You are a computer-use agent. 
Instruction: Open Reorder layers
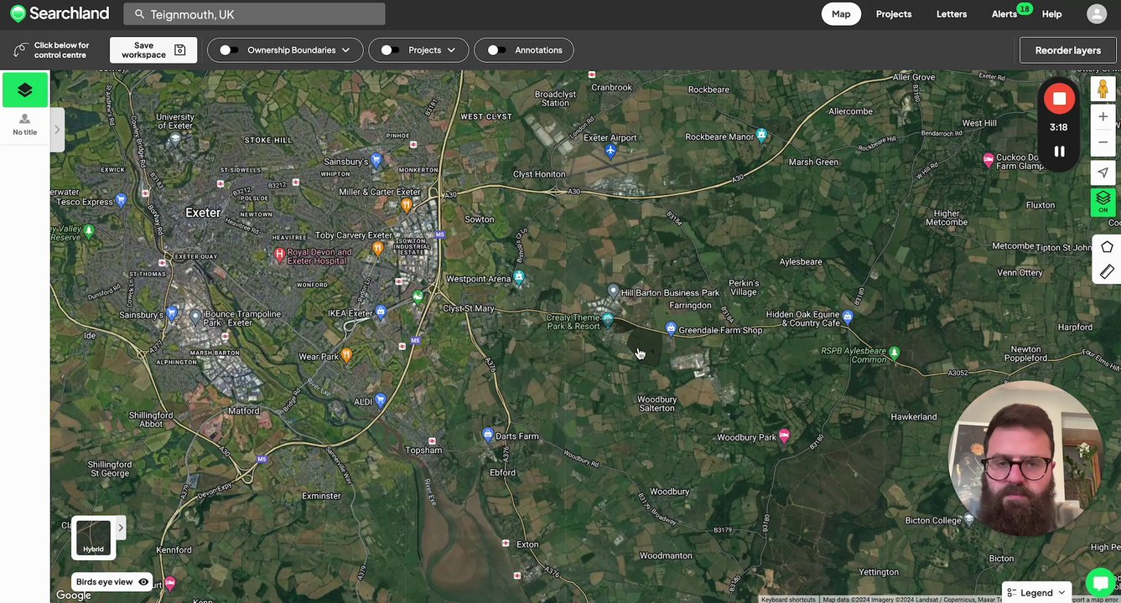[1067, 50]
